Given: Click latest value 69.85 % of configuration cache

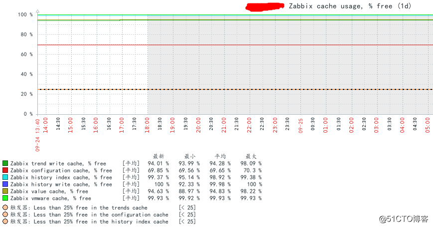Looking at the screenshot, I should click(158, 170).
